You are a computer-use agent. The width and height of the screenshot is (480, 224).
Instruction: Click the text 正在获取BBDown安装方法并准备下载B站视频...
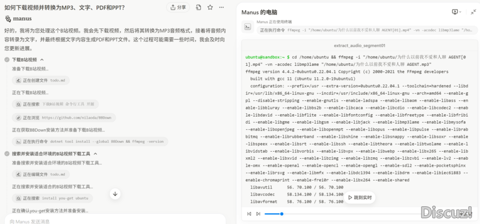(x=59, y=130)
